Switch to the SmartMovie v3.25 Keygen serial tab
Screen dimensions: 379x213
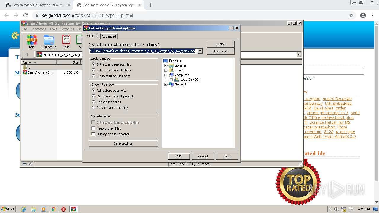point(38,5)
